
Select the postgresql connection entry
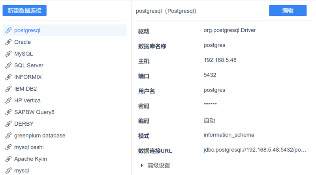click(x=27, y=30)
